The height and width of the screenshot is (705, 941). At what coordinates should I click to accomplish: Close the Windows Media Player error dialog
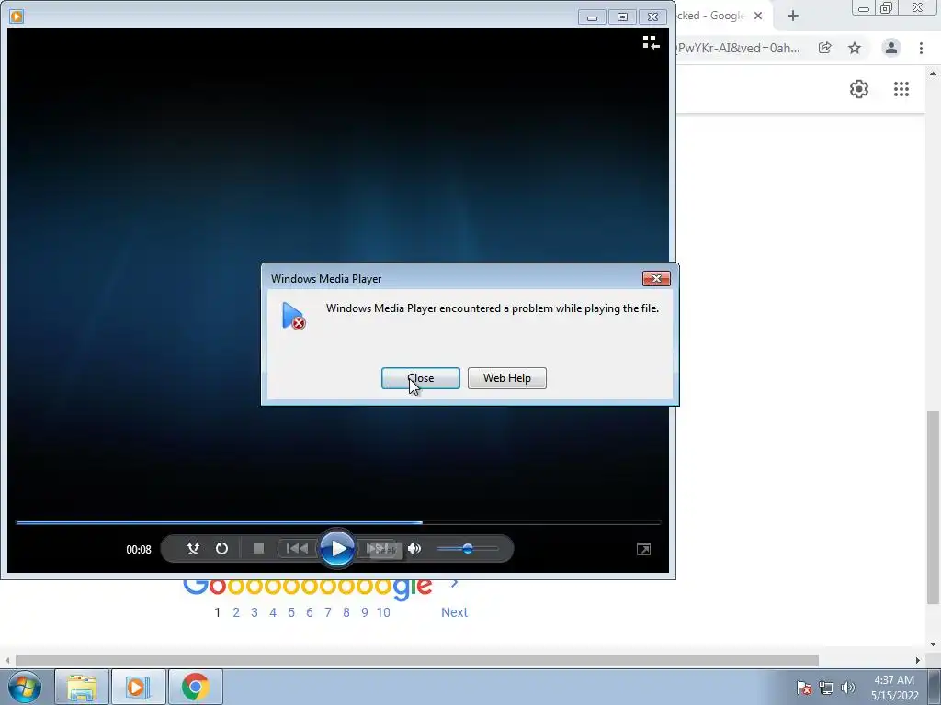(x=420, y=378)
